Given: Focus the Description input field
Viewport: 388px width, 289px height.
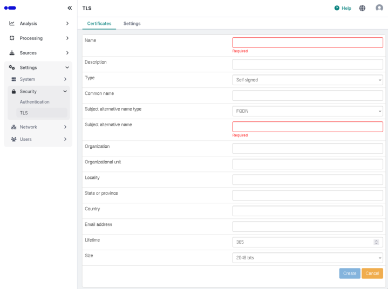Looking at the screenshot, I should (x=308, y=64).
